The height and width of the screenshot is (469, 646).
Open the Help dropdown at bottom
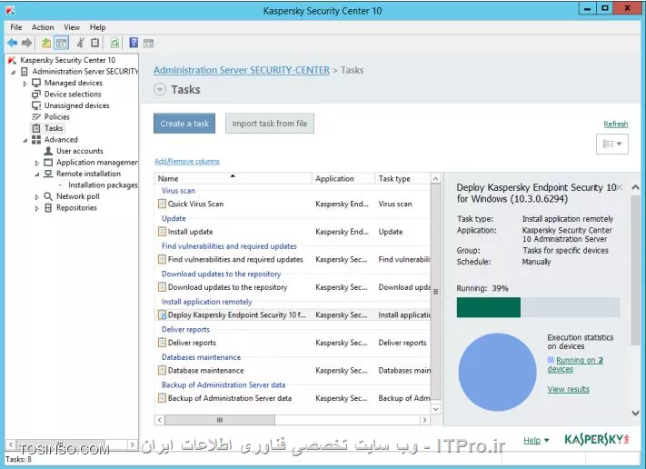[x=536, y=440]
